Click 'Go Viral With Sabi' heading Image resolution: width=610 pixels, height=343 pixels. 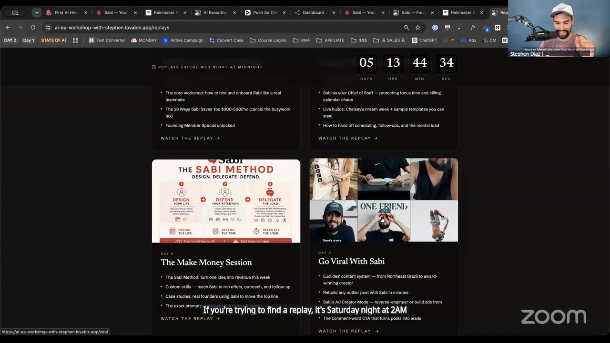pos(352,262)
